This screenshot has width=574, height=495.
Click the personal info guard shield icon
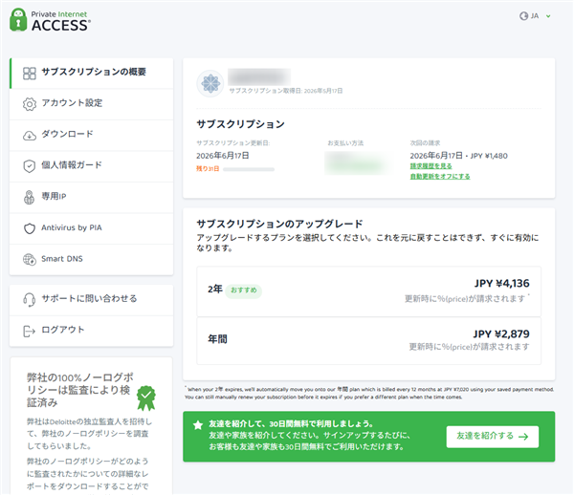(30, 166)
